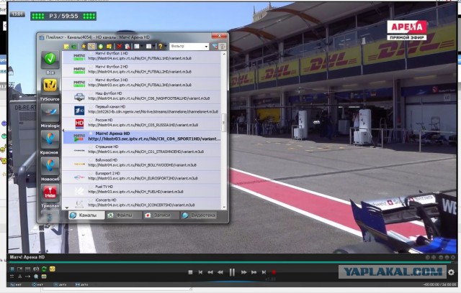Click the yellow TV guide icon in player
461x293 pixels.
pos(52,269)
